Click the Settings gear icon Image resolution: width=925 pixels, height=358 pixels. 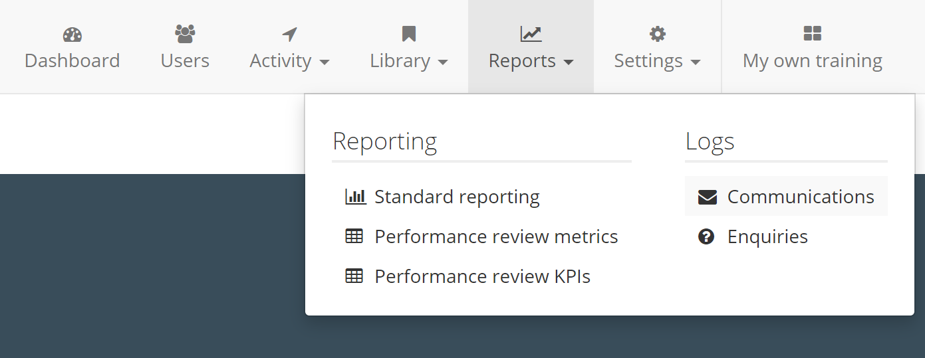pyautogui.click(x=657, y=34)
